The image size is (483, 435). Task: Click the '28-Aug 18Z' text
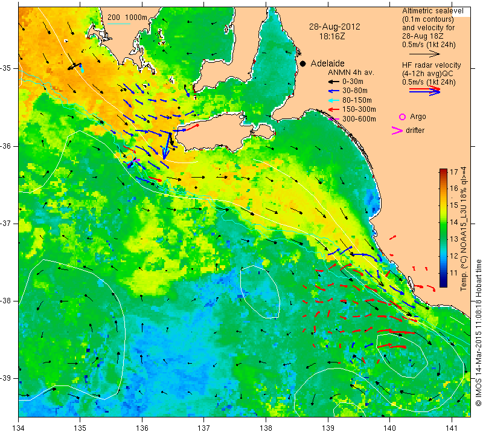point(423,36)
